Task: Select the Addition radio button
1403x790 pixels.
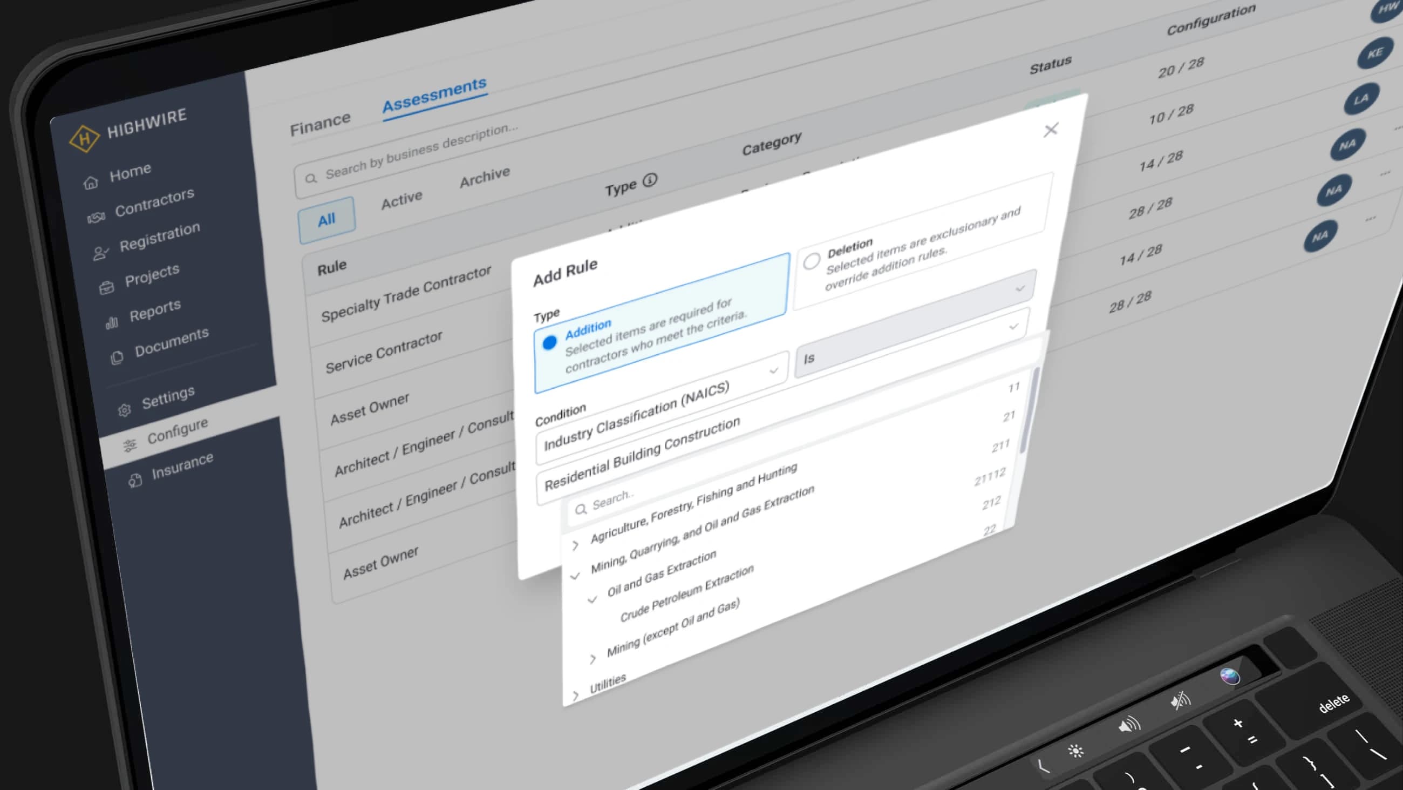Action: 549,342
